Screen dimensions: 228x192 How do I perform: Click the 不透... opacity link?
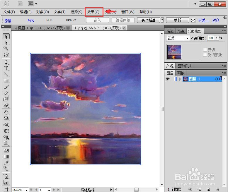click(204, 20)
